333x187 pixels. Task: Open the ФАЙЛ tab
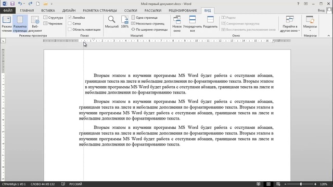pyautogui.click(x=8, y=10)
